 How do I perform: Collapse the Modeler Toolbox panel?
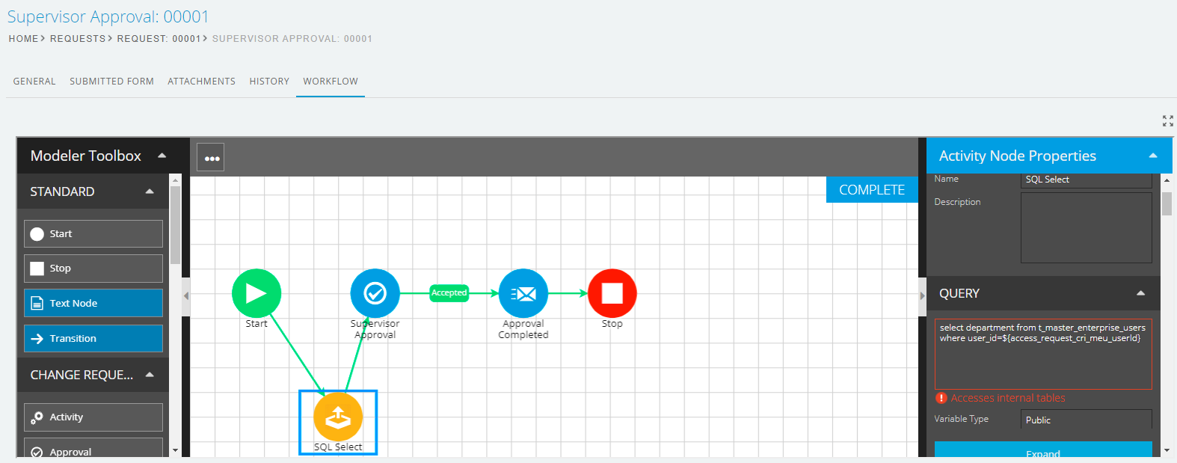click(x=162, y=156)
